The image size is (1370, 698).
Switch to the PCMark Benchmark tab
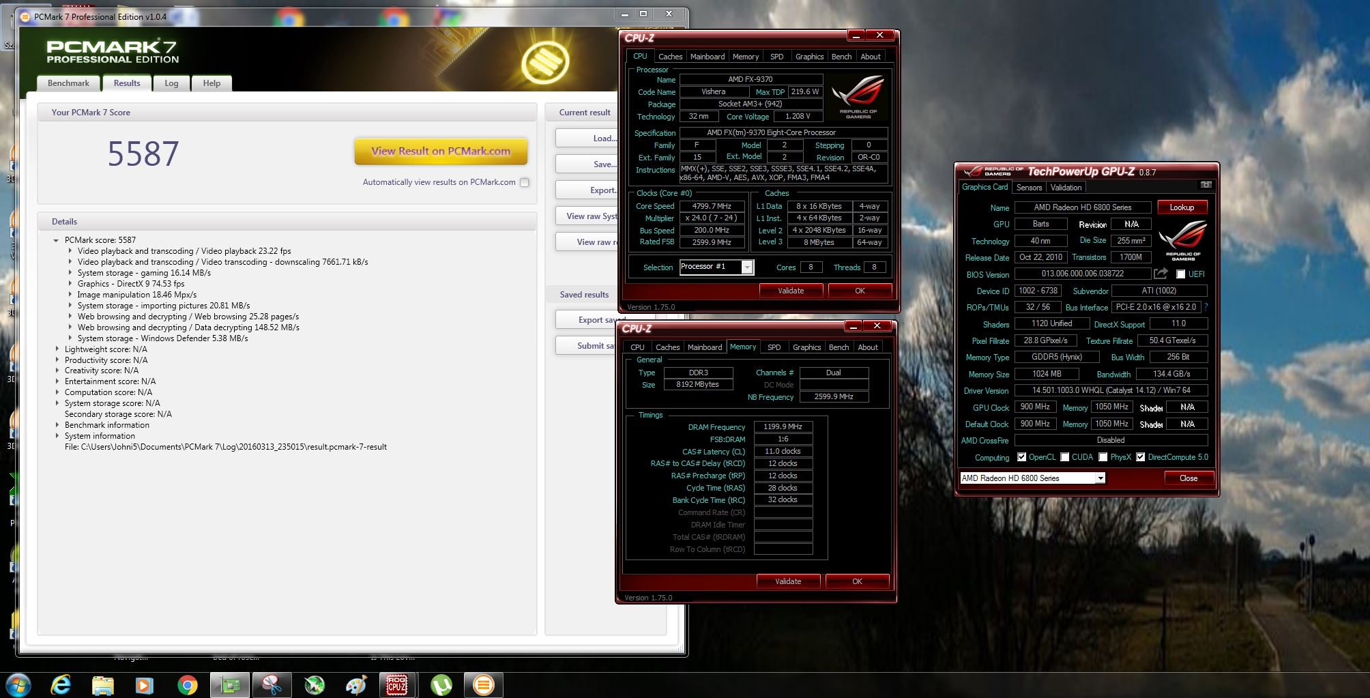point(68,83)
